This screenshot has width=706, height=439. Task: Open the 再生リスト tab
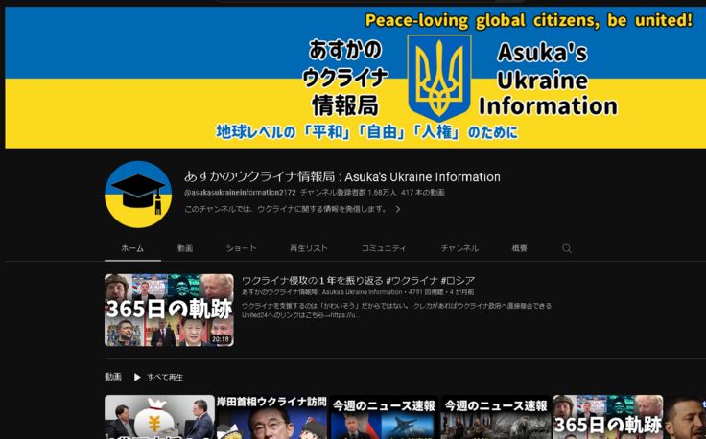click(x=309, y=248)
